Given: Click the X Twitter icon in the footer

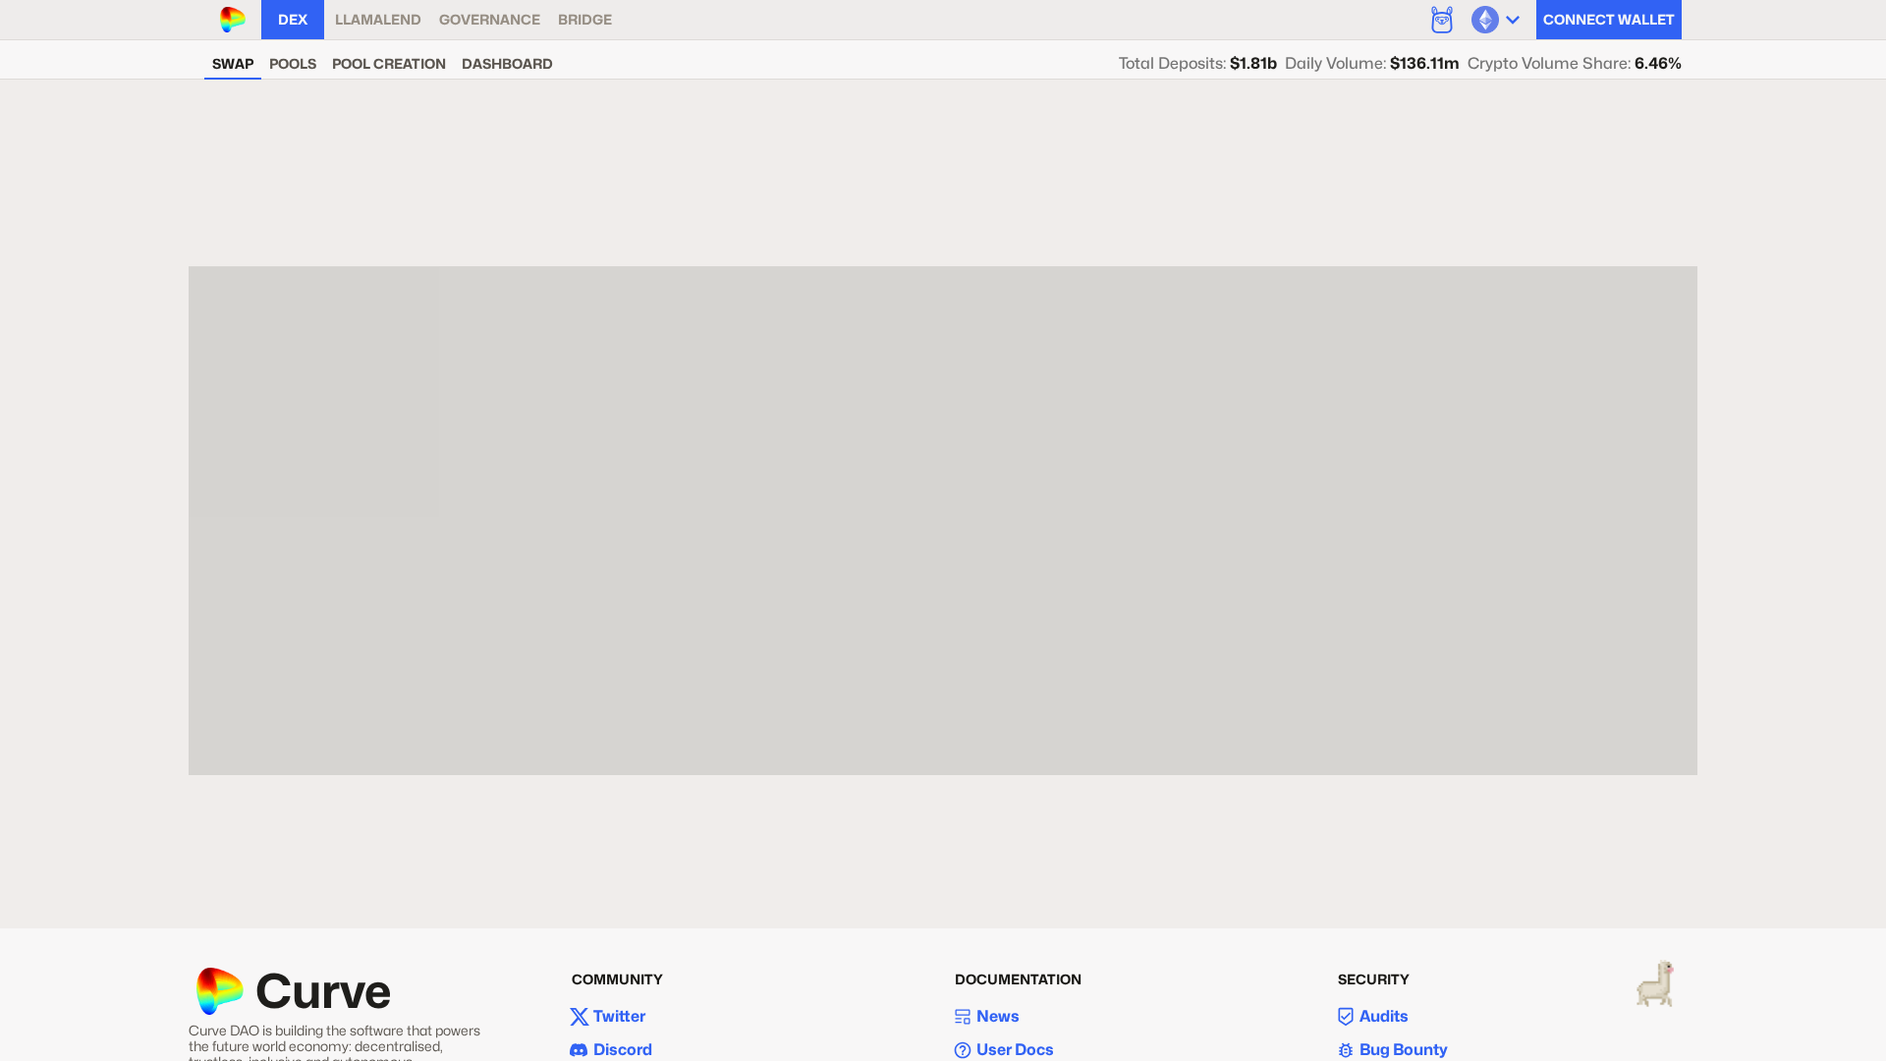Looking at the screenshot, I should click(580, 1017).
